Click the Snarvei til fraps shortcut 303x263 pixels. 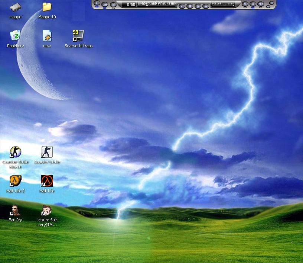[78, 36]
